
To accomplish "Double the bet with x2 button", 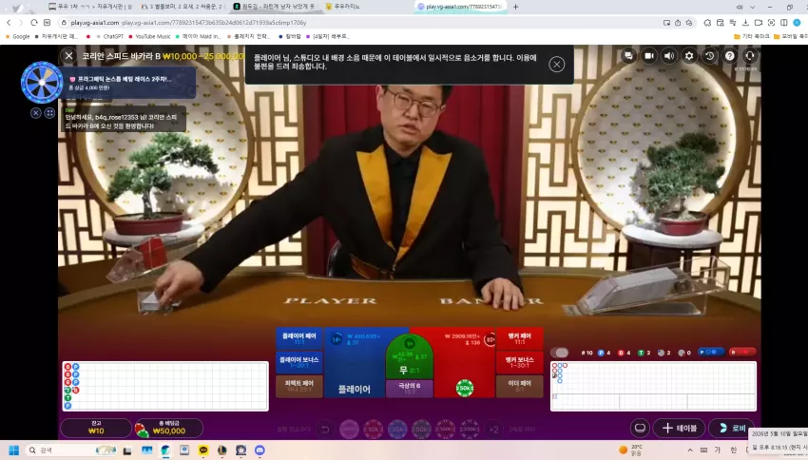I will pyautogui.click(x=493, y=429).
